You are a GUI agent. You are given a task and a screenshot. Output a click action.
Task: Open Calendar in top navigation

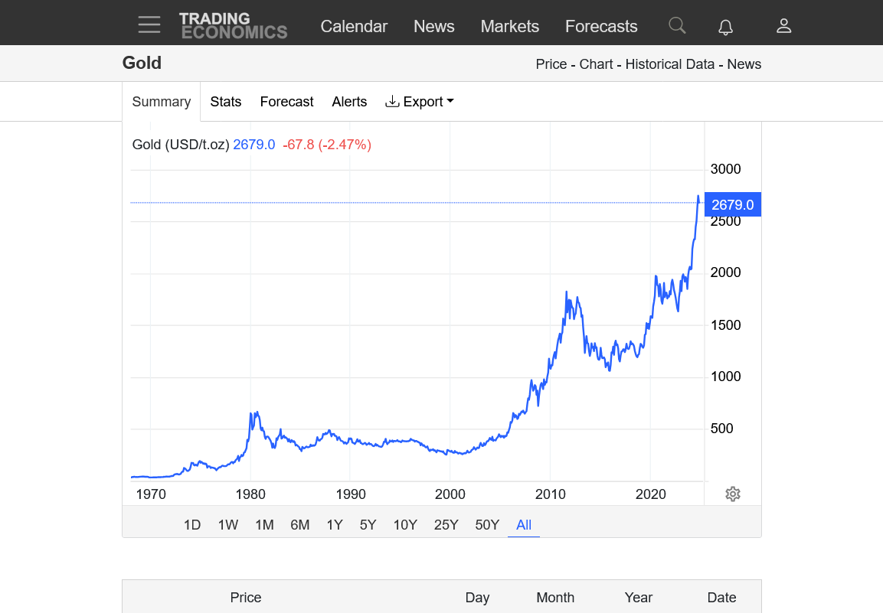(354, 26)
